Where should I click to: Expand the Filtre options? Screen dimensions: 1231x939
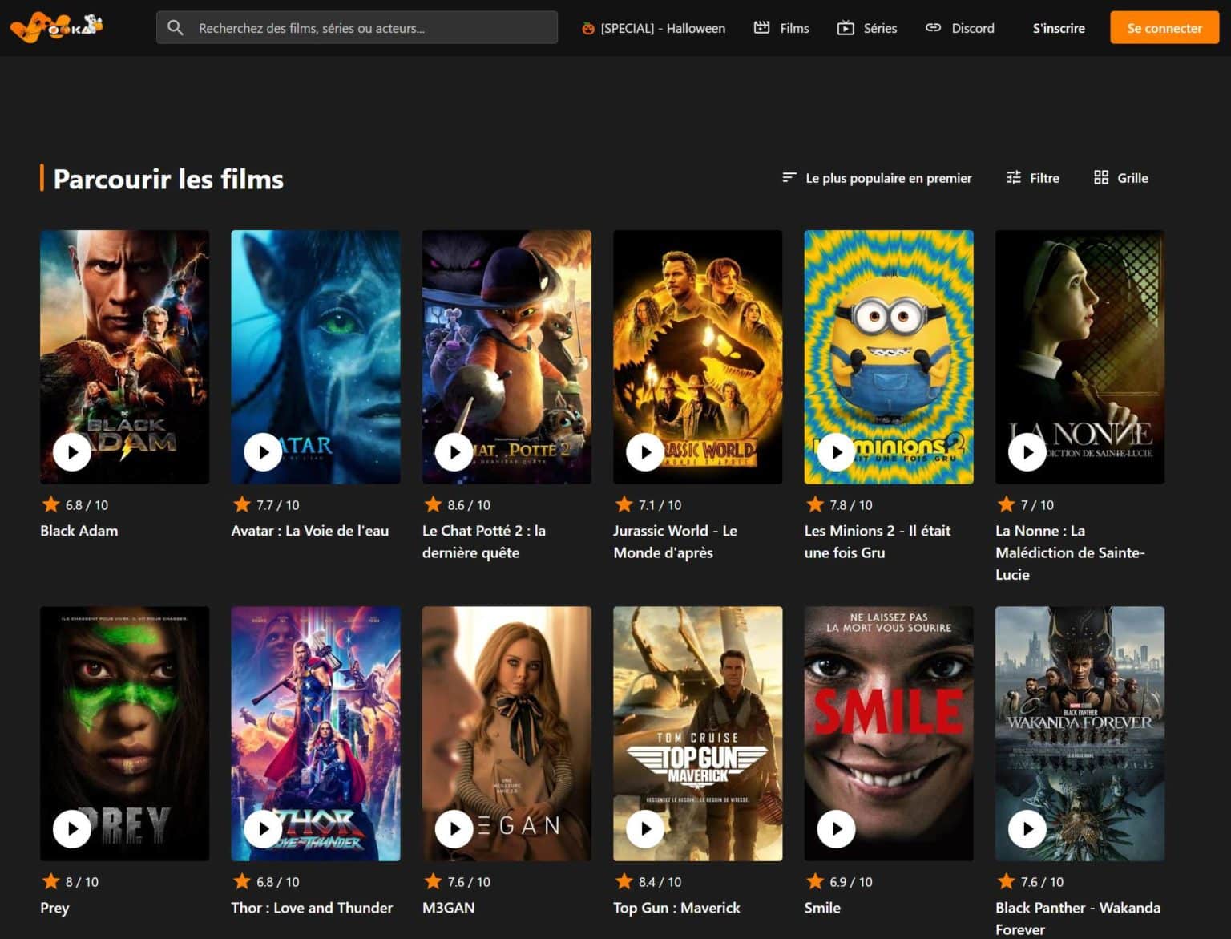1032,178
